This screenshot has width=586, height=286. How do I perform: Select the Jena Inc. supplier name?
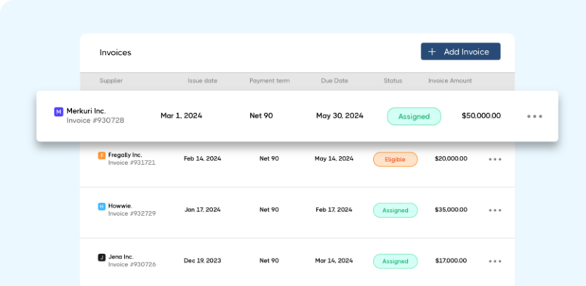pos(121,257)
